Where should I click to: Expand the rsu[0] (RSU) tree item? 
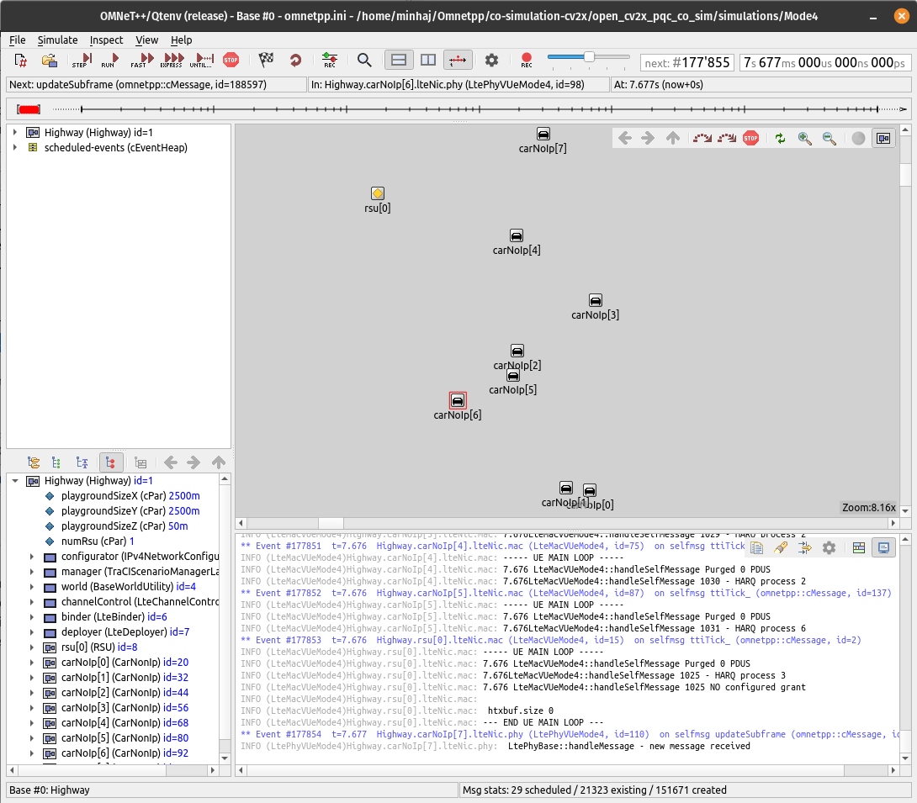point(32,647)
